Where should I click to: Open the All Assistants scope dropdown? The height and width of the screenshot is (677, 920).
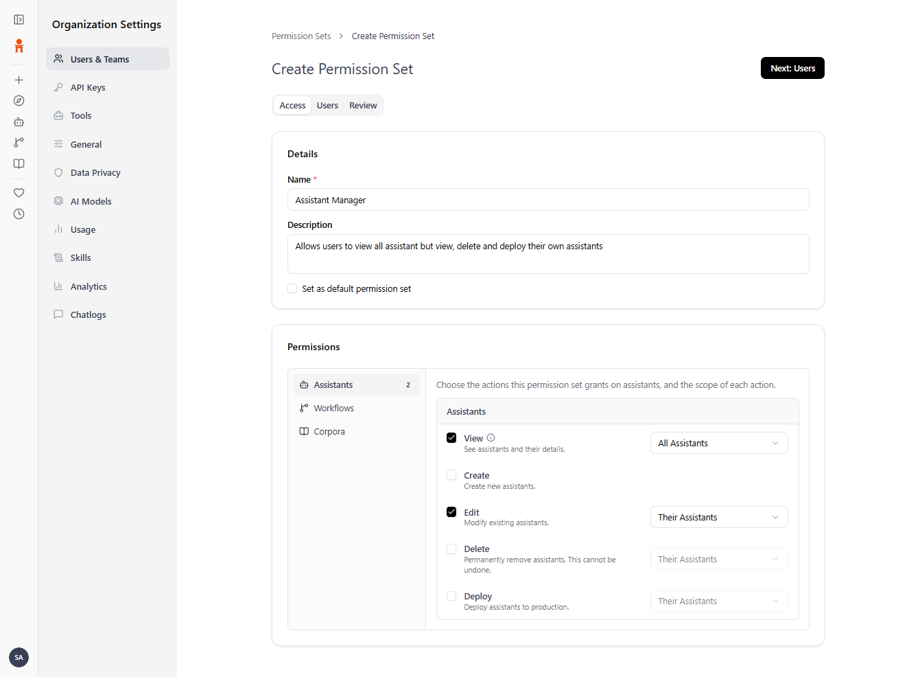click(719, 443)
